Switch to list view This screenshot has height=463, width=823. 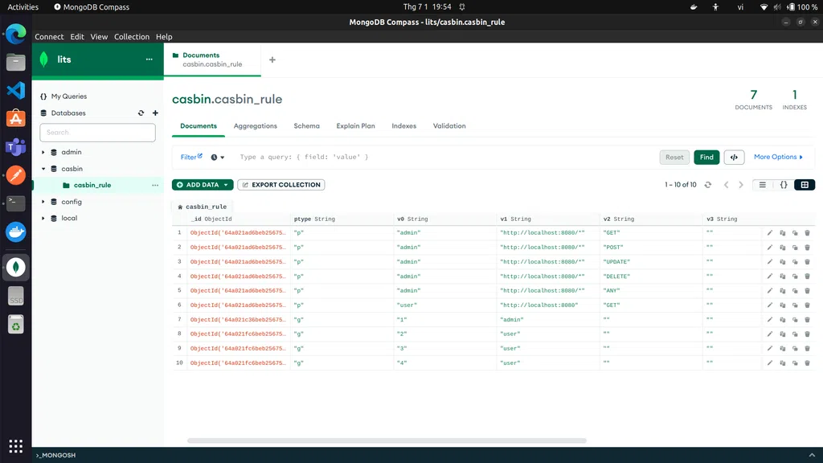[763, 185]
